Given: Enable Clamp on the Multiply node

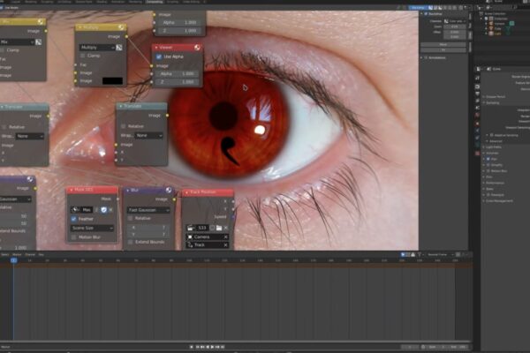Looking at the screenshot, I should point(83,56).
